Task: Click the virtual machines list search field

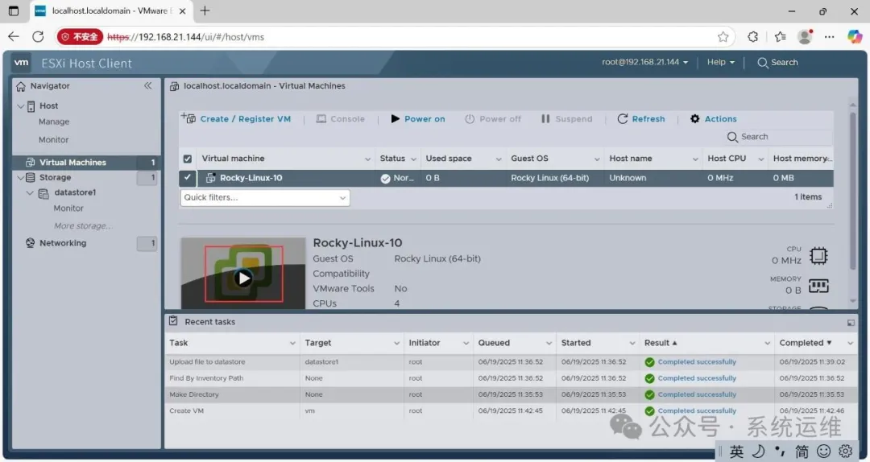Action: tap(778, 137)
